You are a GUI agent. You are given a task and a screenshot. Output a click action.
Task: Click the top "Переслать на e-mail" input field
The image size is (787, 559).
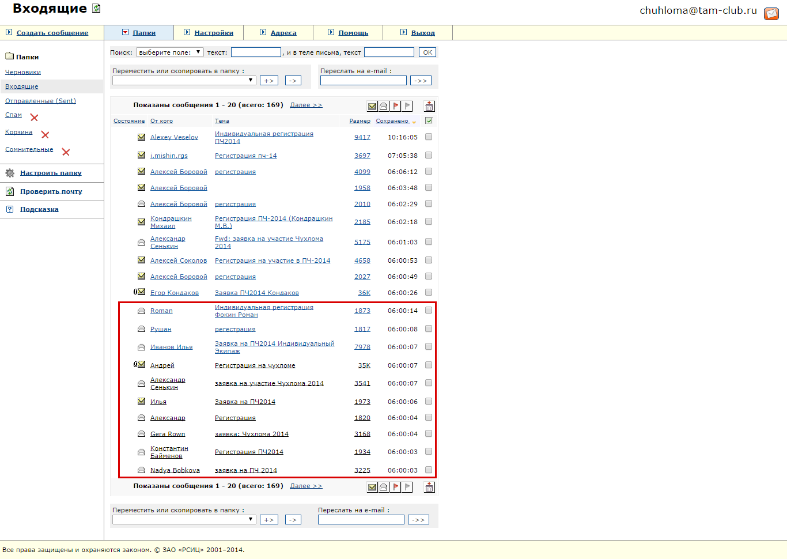363,81
